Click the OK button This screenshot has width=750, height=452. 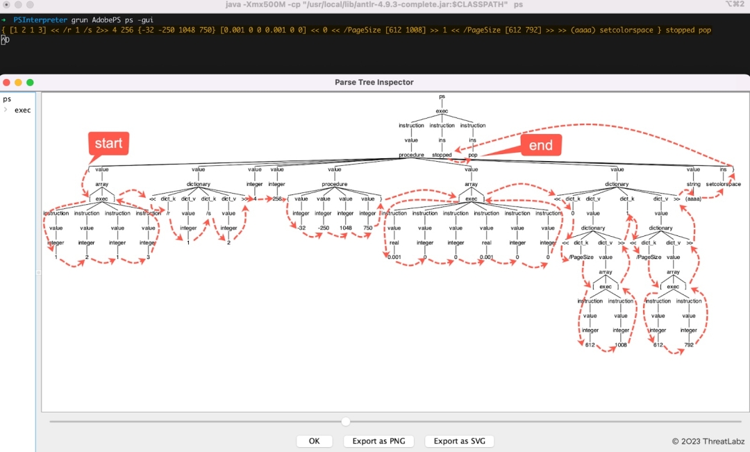pos(314,441)
